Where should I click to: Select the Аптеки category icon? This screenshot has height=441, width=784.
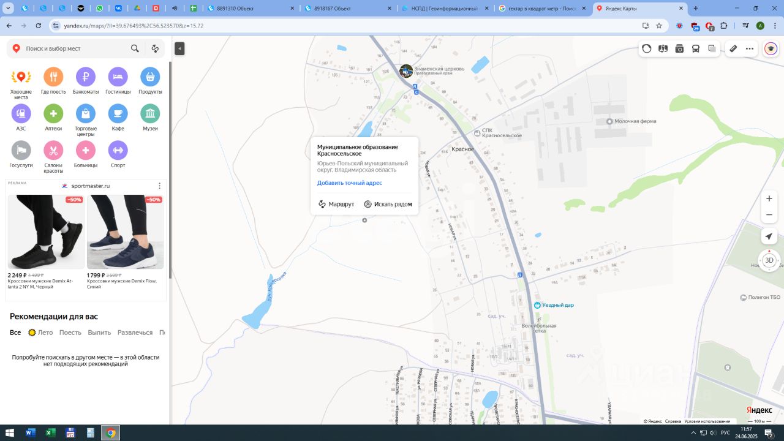click(x=53, y=114)
